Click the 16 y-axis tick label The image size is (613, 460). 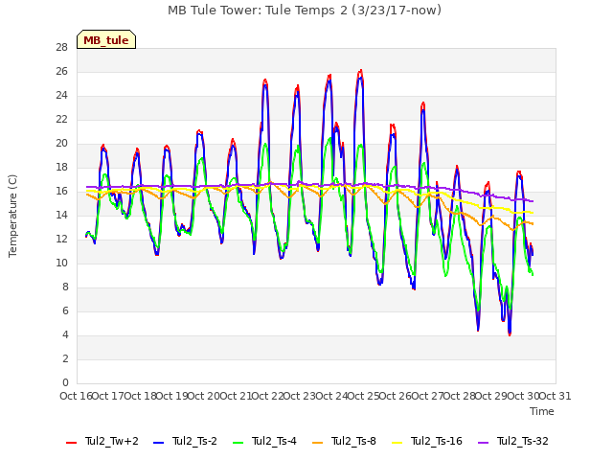61,192
